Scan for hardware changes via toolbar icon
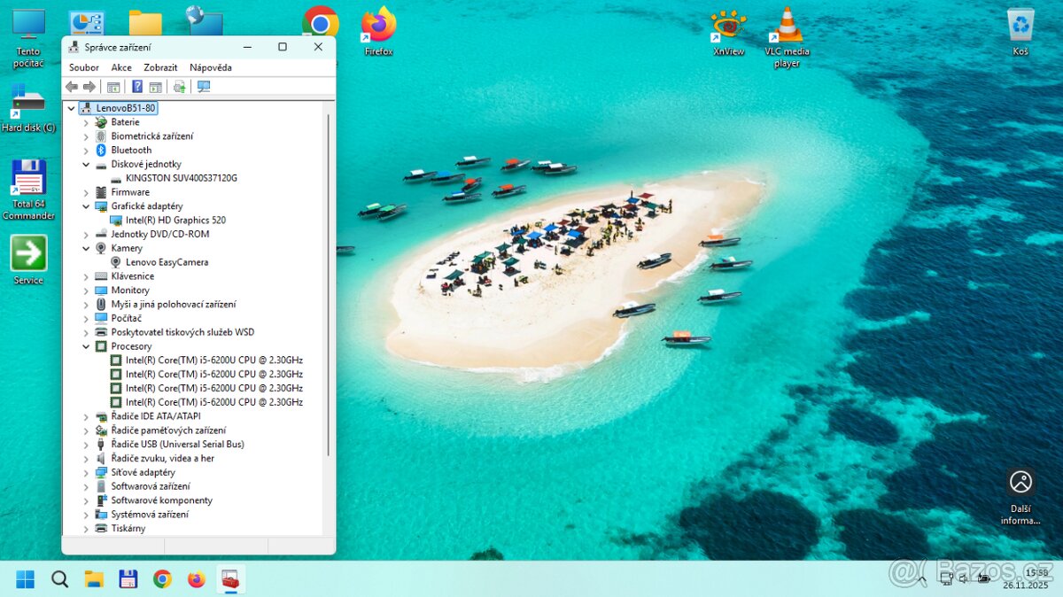This screenshot has width=1063, height=597. click(180, 86)
